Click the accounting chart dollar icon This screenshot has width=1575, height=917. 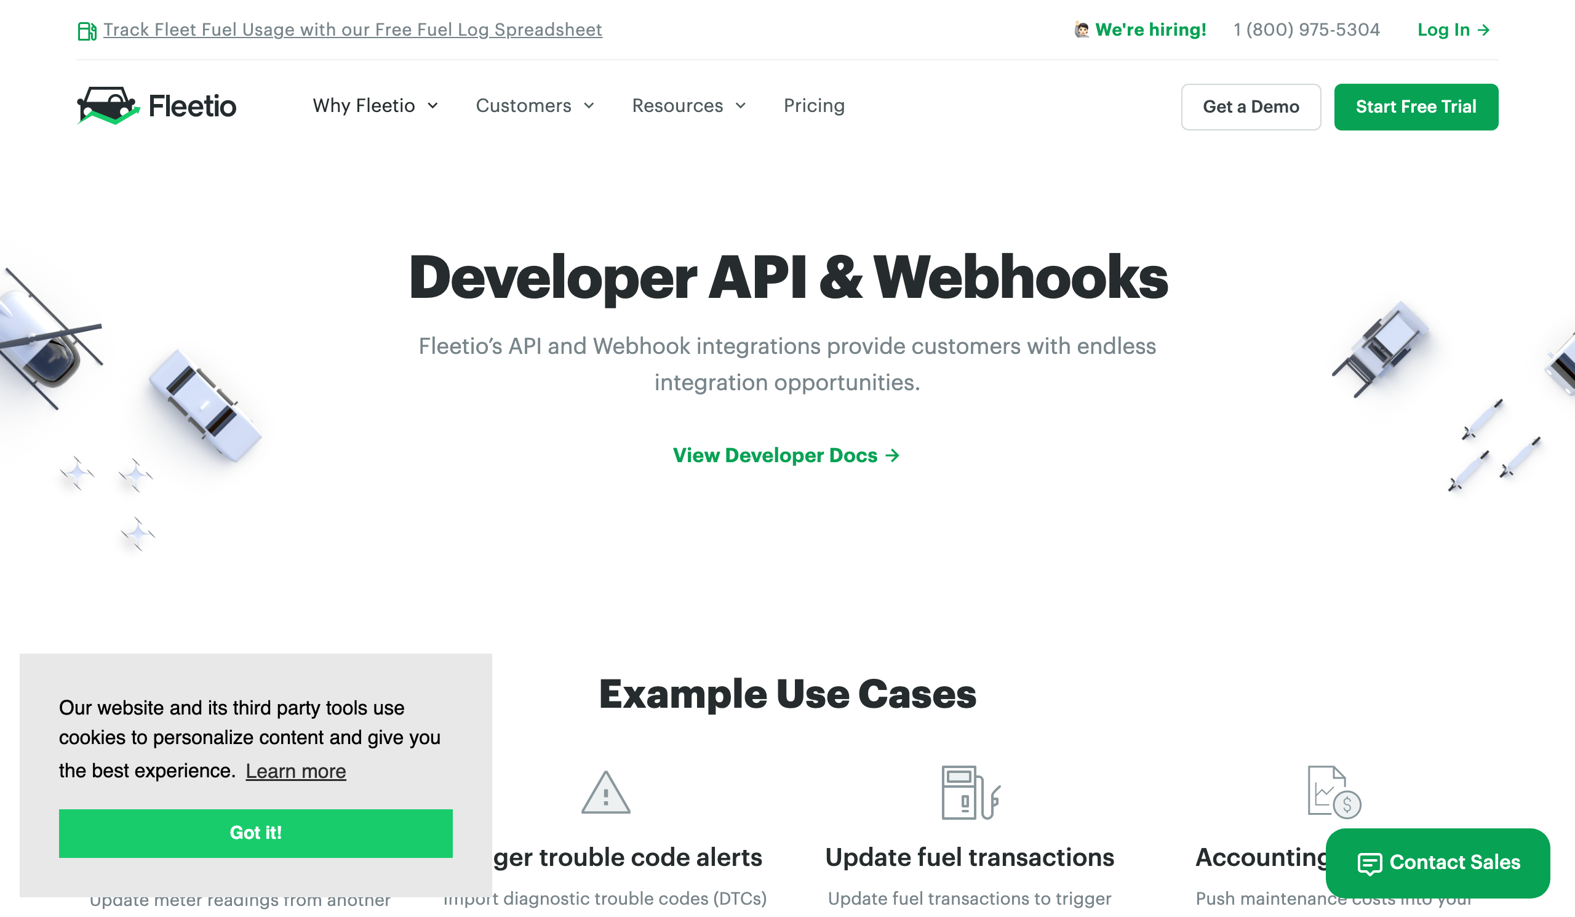(1334, 792)
